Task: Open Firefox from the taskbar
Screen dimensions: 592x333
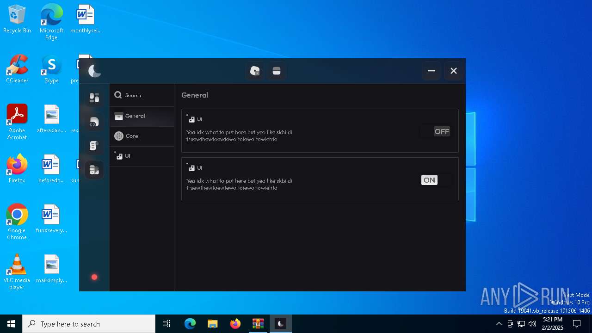Action: coord(235,324)
